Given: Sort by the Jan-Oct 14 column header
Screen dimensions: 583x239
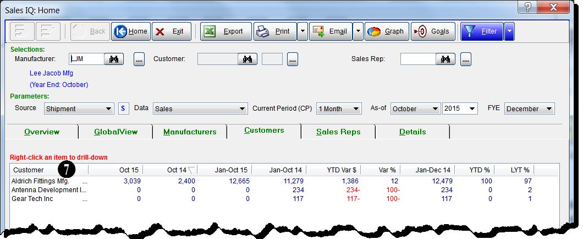Looking at the screenshot, I should pyautogui.click(x=279, y=170).
